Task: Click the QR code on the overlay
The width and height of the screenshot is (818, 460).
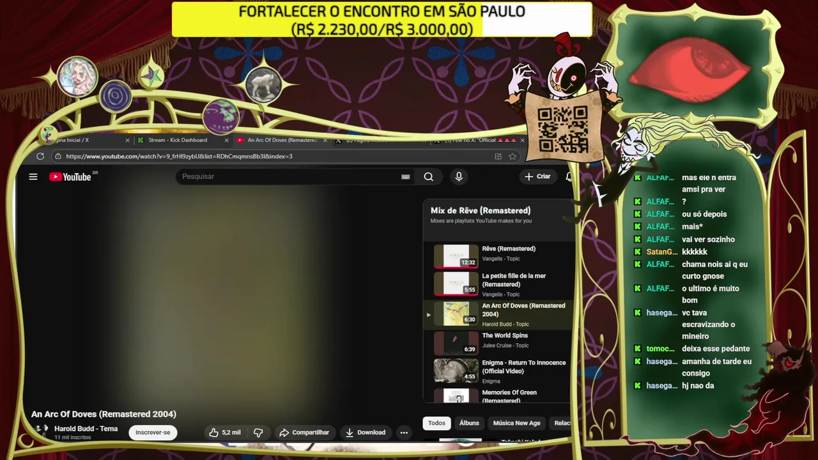Action: (562, 130)
